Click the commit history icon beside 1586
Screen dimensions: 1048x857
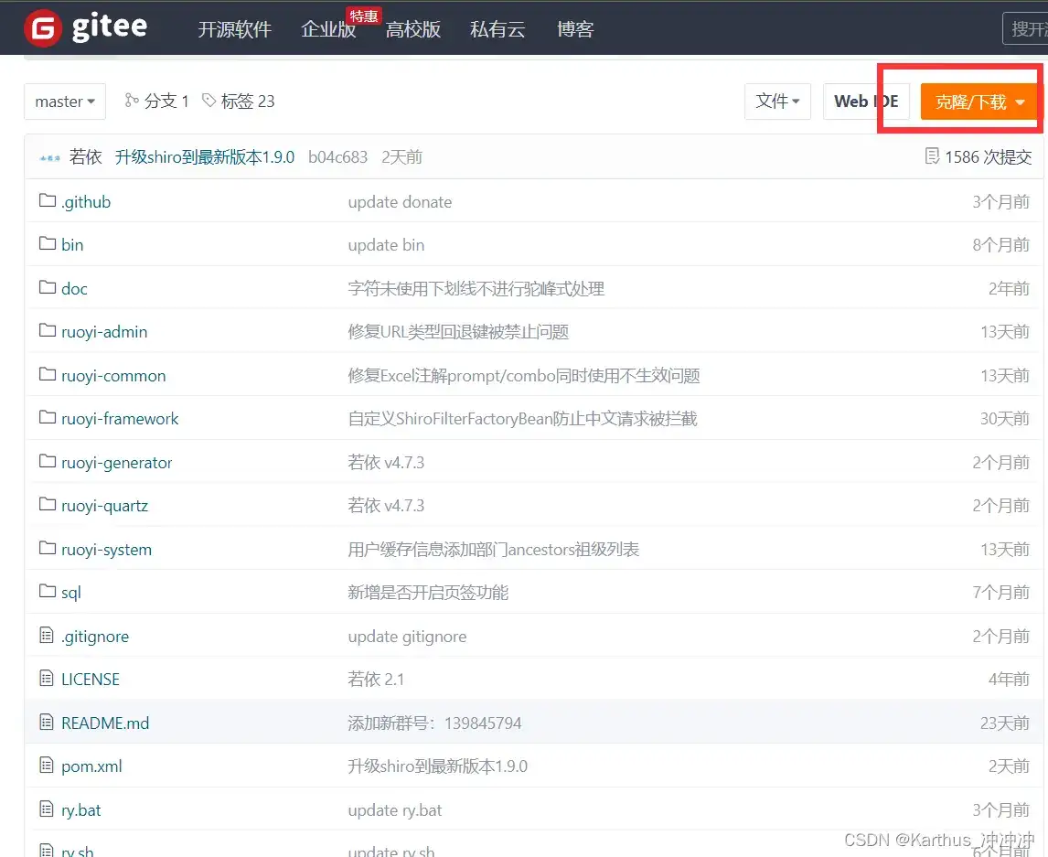pyautogui.click(x=932, y=156)
